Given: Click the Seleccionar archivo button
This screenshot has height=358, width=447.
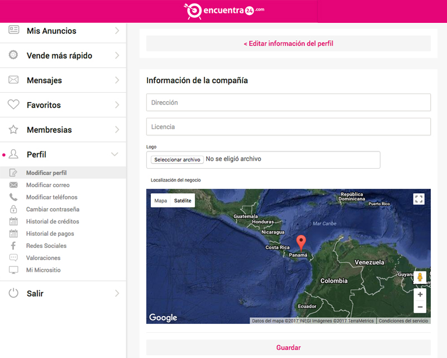Looking at the screenshot, I should [x=177, y=160].
